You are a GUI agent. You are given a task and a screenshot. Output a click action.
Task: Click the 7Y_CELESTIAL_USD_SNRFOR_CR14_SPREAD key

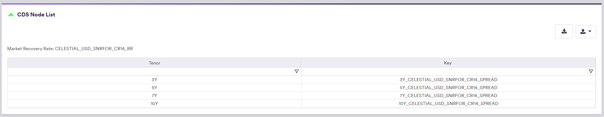(x=448, y=96)
